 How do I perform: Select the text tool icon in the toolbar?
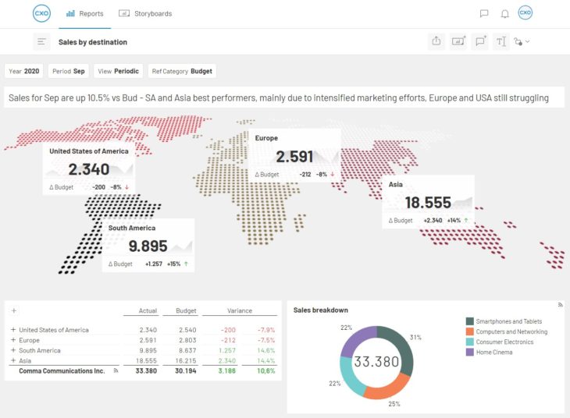[x=501, y=41]
